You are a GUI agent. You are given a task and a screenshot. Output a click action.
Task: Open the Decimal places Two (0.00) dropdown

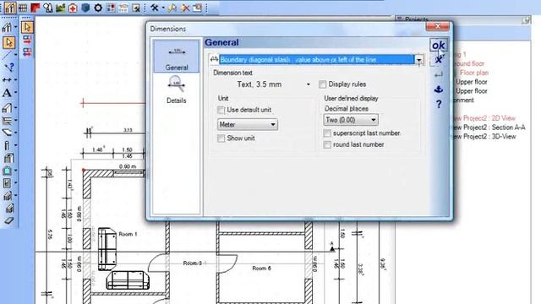(351, 120)
